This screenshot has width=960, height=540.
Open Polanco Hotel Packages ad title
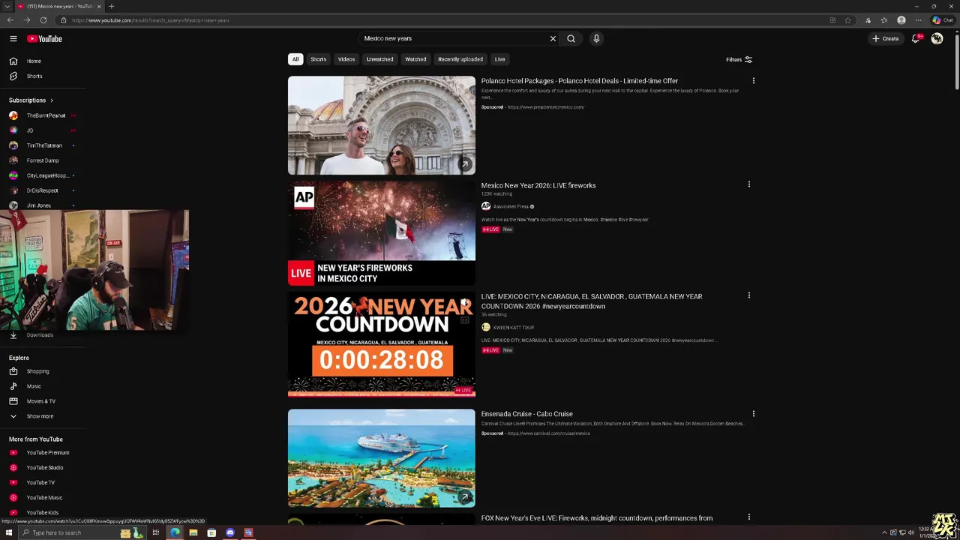pyautogui.click(x=580, y=81)
